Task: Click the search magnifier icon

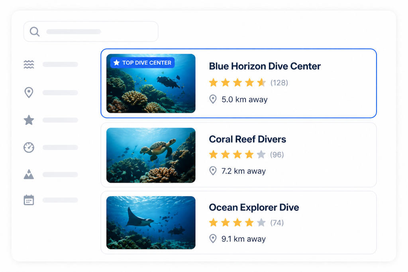Action: coord(35,32)
